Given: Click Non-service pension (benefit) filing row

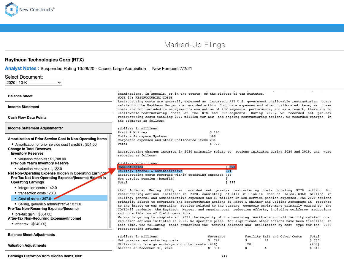Looking at the screenshot, I should (172, 179).
